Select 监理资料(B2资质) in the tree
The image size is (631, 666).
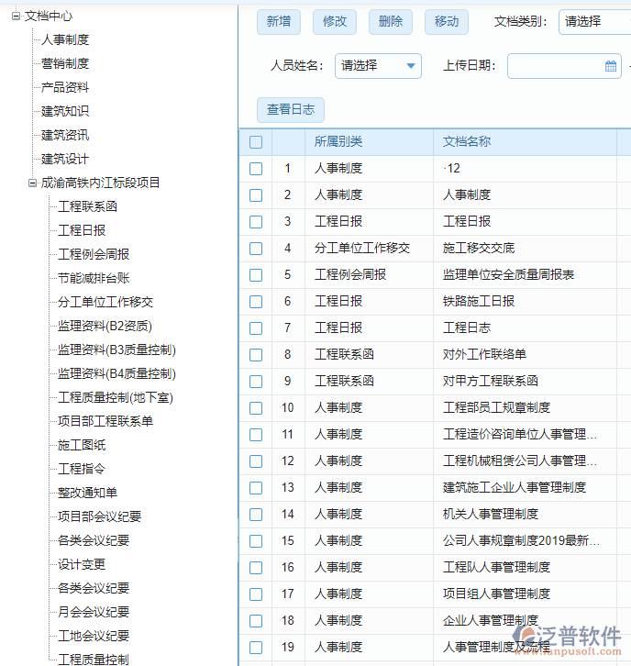105,326
